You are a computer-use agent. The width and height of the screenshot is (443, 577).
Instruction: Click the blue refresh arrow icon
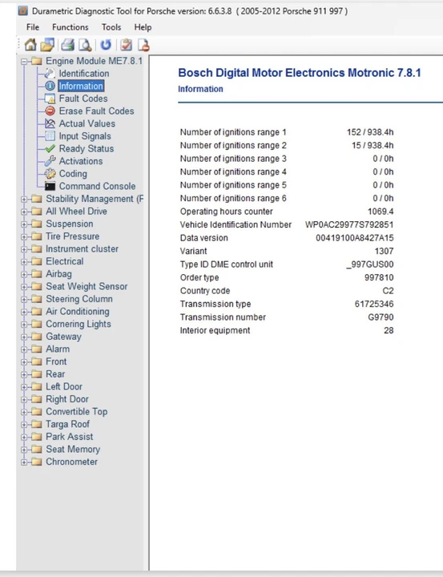[x=106, y=45]
